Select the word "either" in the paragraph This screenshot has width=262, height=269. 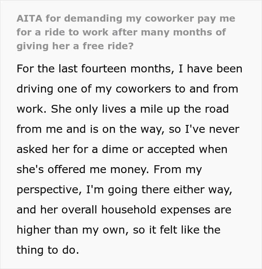(189, 190)
